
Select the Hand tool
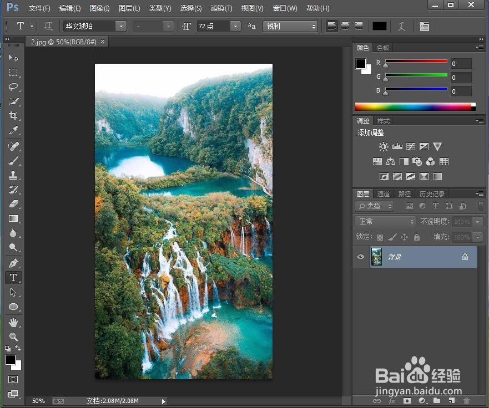[13, 323]
